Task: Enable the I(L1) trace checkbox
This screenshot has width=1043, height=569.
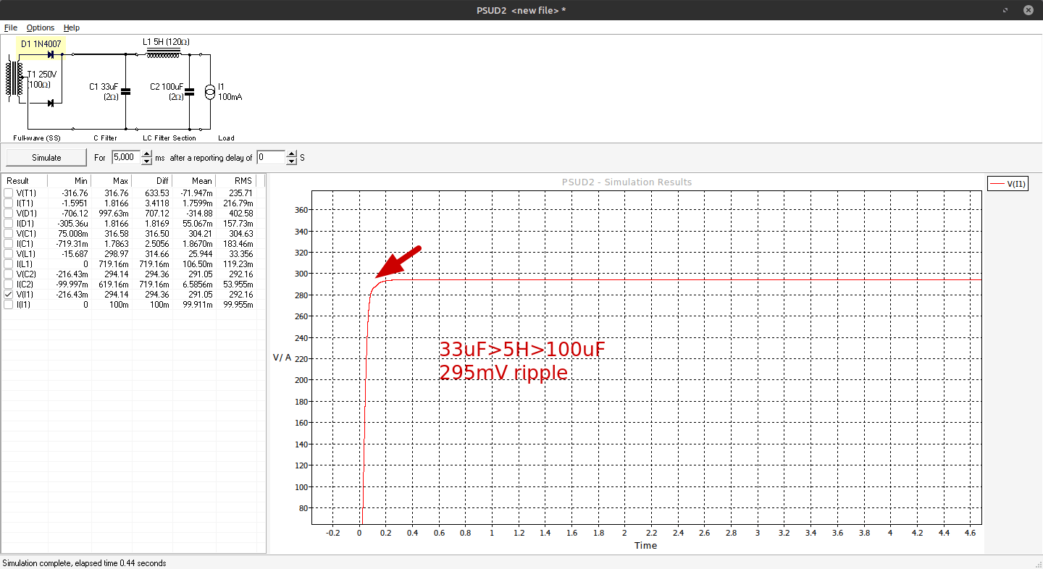Action: pos(9,264)
